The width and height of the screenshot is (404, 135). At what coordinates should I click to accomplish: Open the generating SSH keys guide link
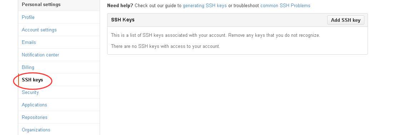(x=205, y=5)
